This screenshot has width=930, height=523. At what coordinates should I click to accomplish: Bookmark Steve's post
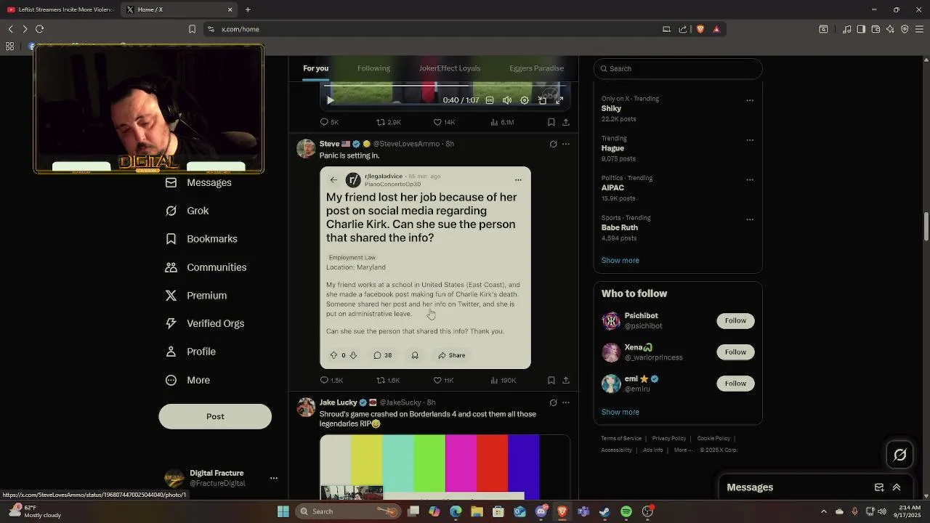click(551, 380)
